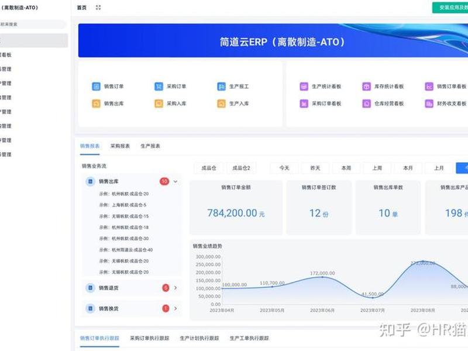
Task: Open row 示例: 杭州帆软-成品仓-20
Action: tap(124, 194)
